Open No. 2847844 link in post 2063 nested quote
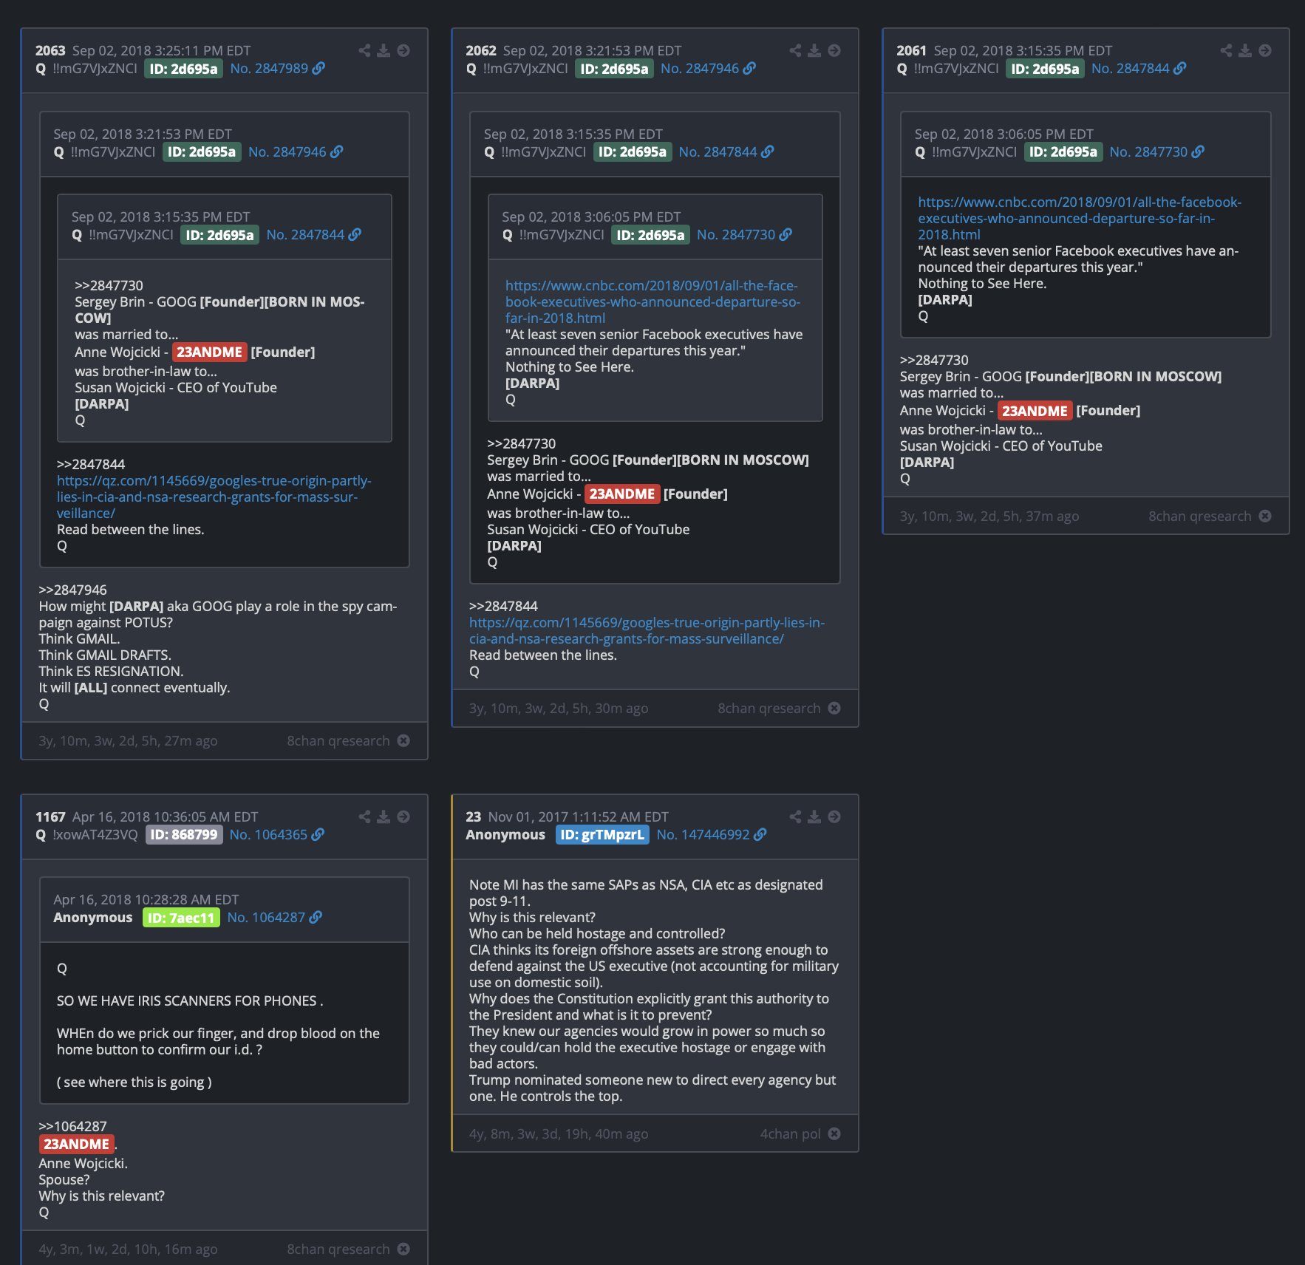The width and height of the screenshot is (1305, 1265). pos(314,234)
